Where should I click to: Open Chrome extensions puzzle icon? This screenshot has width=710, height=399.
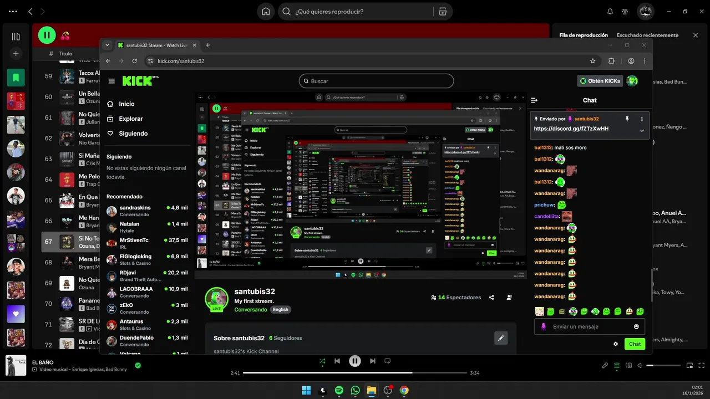(x=611, y=61)
